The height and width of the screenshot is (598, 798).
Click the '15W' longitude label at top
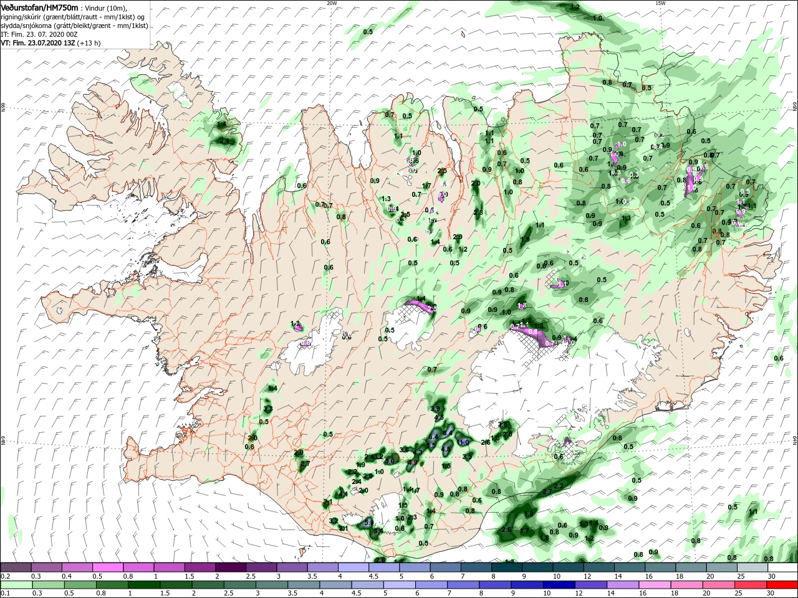point(660,3)
